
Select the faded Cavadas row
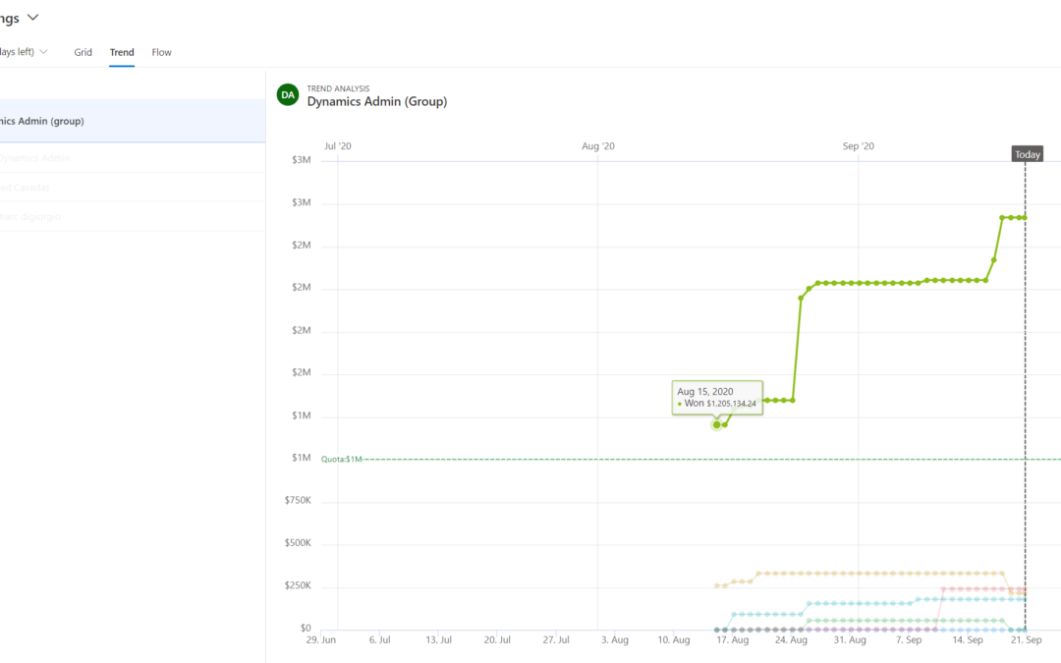coord(133,188)
